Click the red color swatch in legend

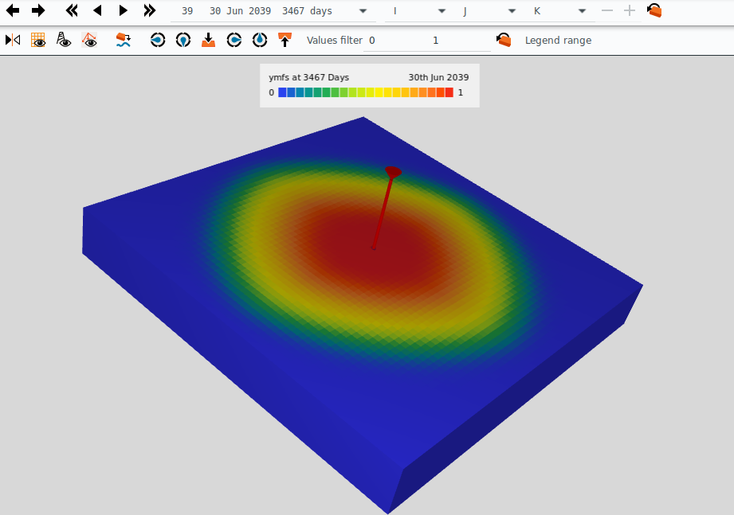click(x=449, y=93)
